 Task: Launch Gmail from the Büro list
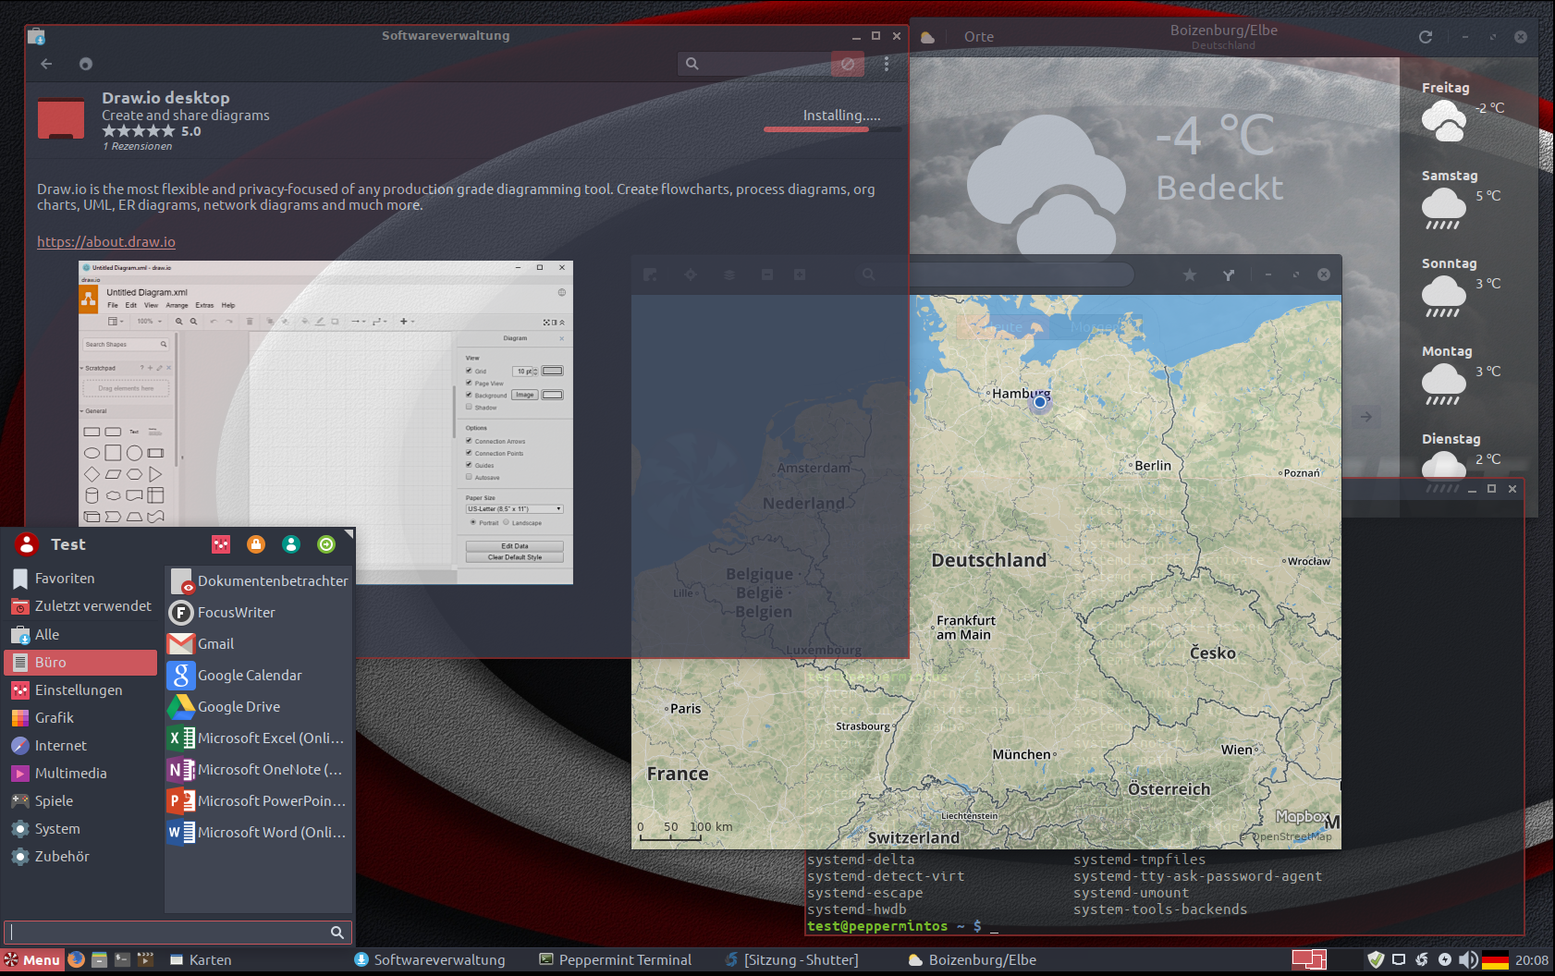tap(215, 644)
